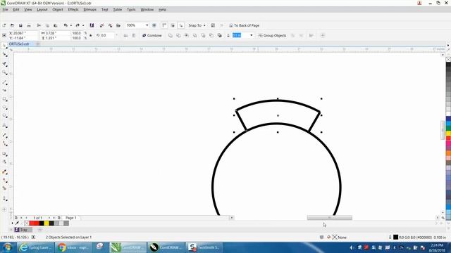Open the zoom level dropdown

[x=147, y=25]
